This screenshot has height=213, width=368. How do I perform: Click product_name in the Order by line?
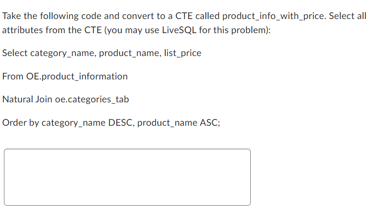(167, 123)
